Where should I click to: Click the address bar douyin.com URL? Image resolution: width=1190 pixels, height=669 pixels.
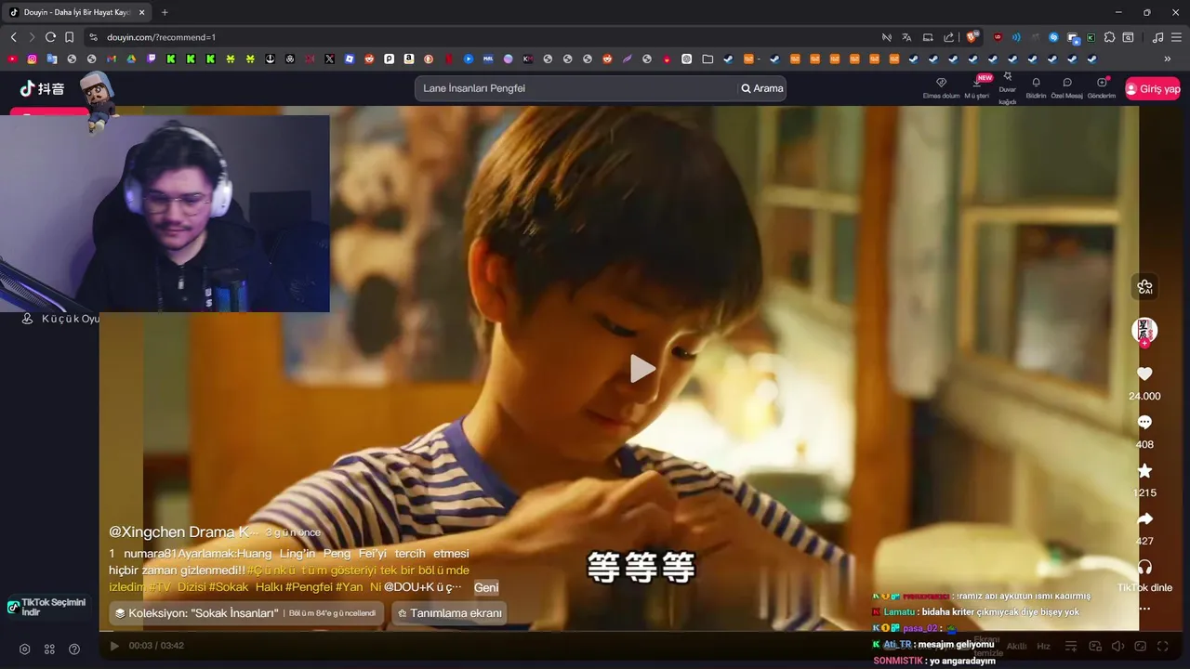tap(161, 37)
